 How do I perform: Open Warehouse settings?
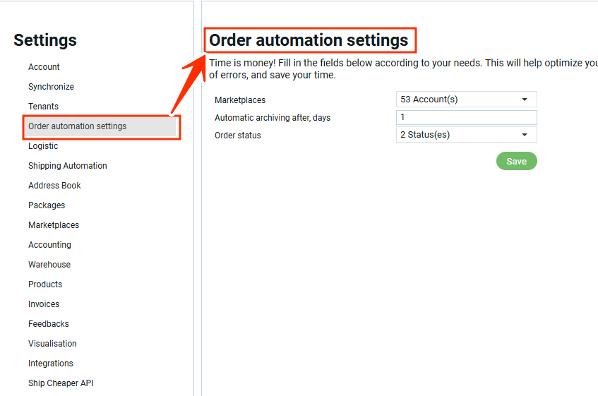click(x=49, y=265)
